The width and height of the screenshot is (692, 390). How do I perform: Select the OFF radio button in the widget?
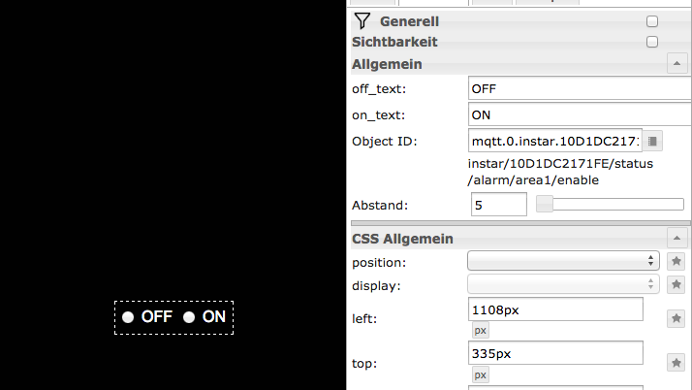pos(128,317)
